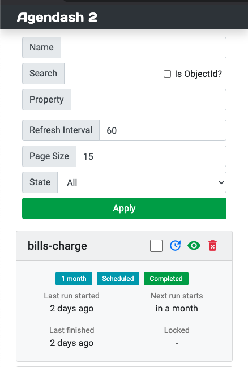The height and width of the screenshot is (367, 248).
Task: Click the '2 days ago' value under Last finished
Action: click(71, 343)
